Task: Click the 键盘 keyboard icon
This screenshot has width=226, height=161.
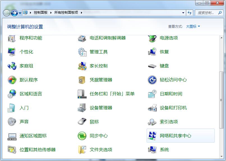Action: click(152, 66)
